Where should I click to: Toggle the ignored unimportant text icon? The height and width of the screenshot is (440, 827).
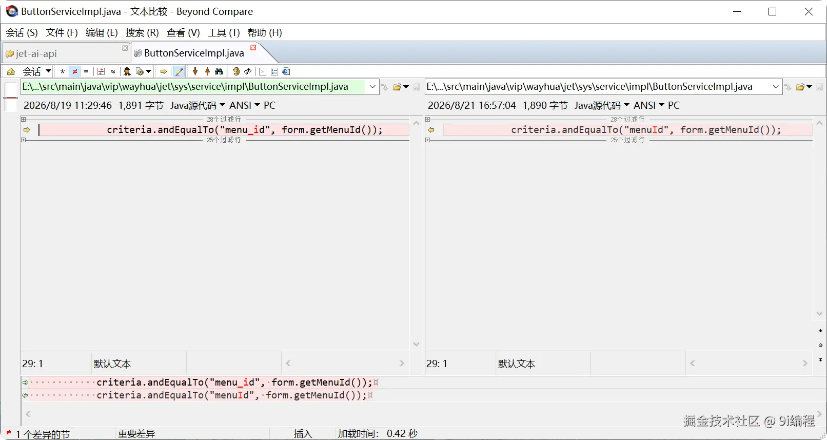click(x=263, y=71)
